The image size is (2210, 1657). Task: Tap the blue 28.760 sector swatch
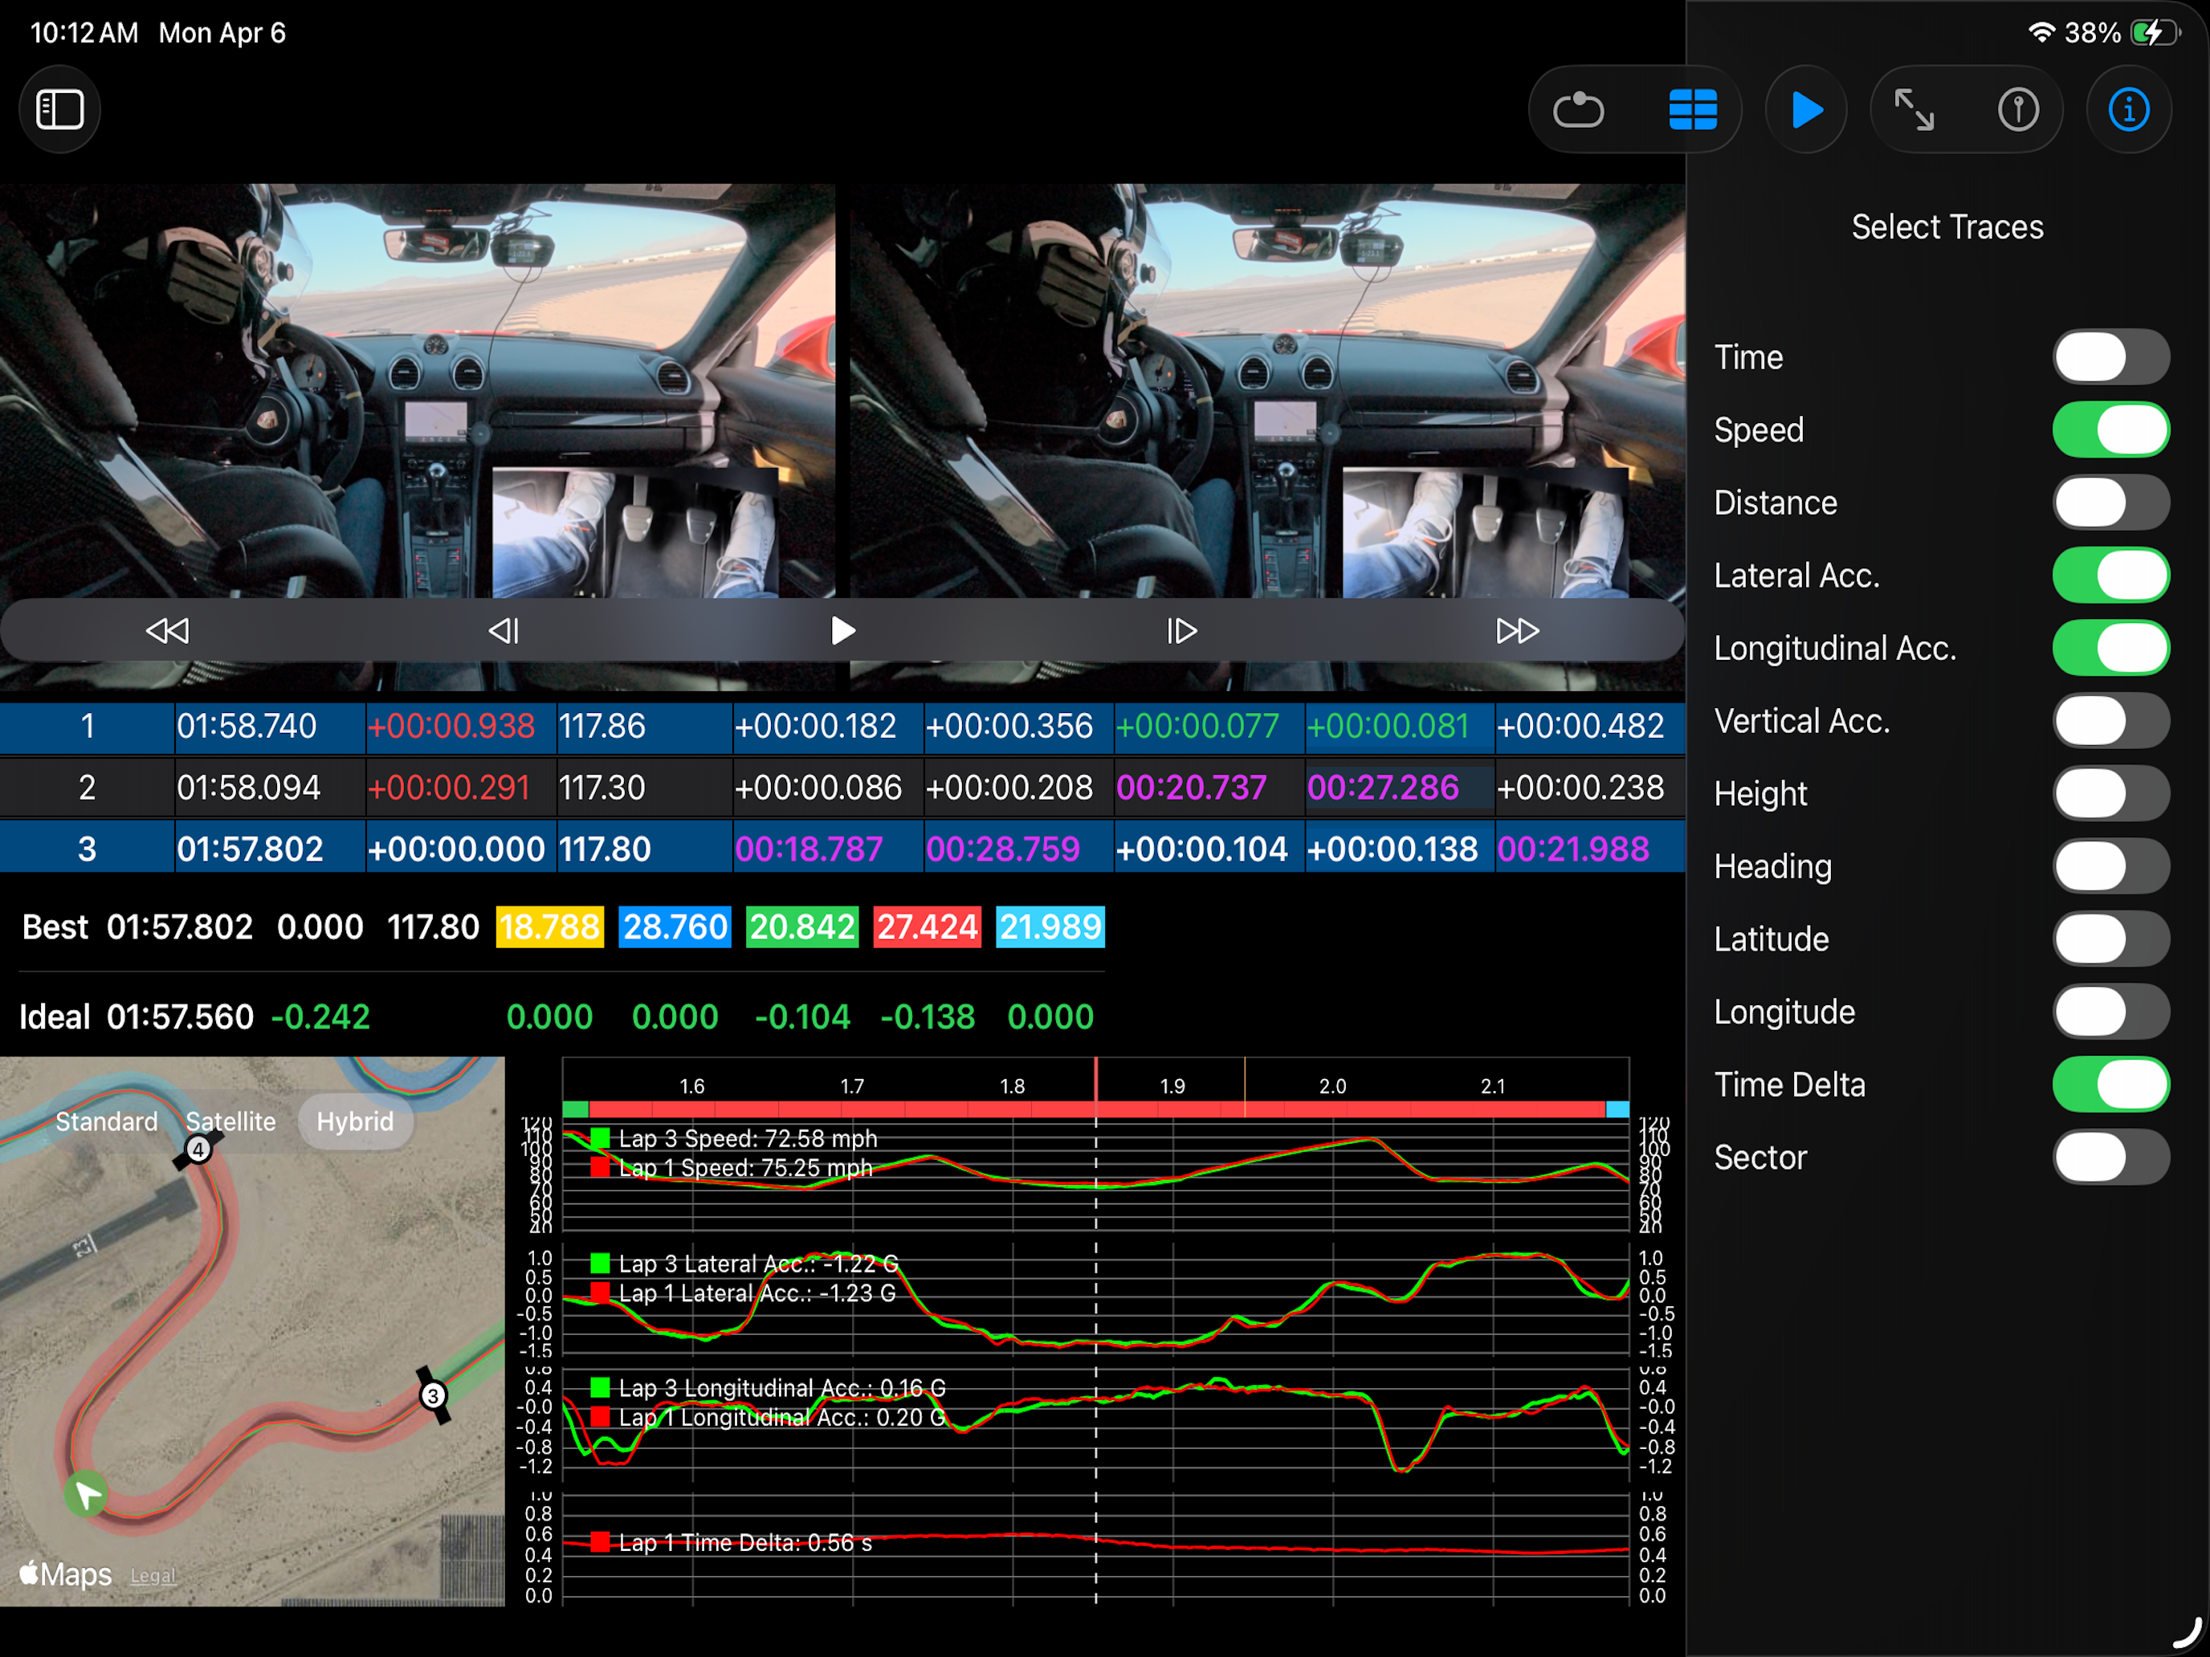(x=675, y=927)
